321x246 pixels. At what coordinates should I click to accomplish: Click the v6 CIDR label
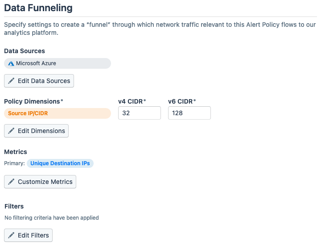coord(182,101)
